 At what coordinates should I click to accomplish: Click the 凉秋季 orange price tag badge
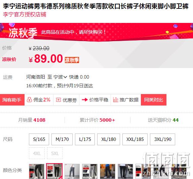[x=72, y=60]
